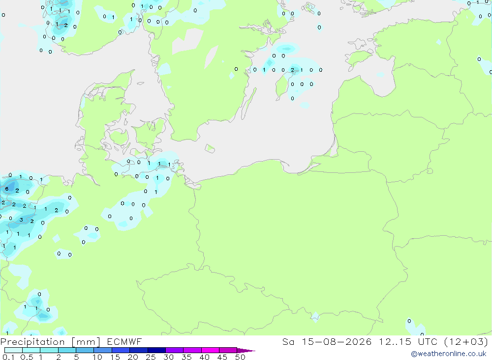Screen dimensions: 492x360
Task: Click the 30–35 mm violet legend swatch
Action: pos(175,350)
